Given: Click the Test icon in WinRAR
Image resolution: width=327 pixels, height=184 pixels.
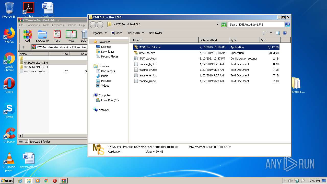Looking at the screenshot, I should 57,36.
